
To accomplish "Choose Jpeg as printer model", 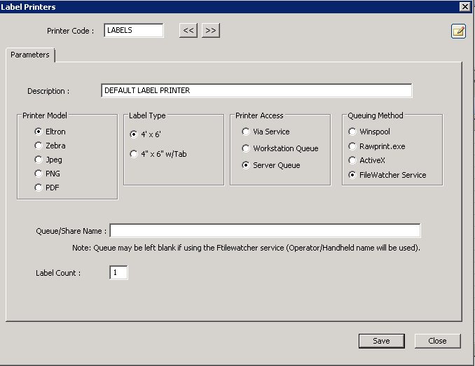I will click(x=39, y=160).
